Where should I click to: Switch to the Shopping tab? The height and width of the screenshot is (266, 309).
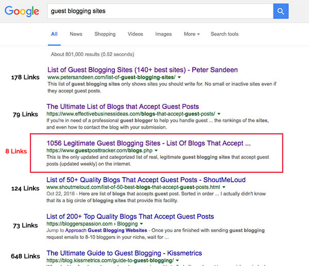point(105,34)
